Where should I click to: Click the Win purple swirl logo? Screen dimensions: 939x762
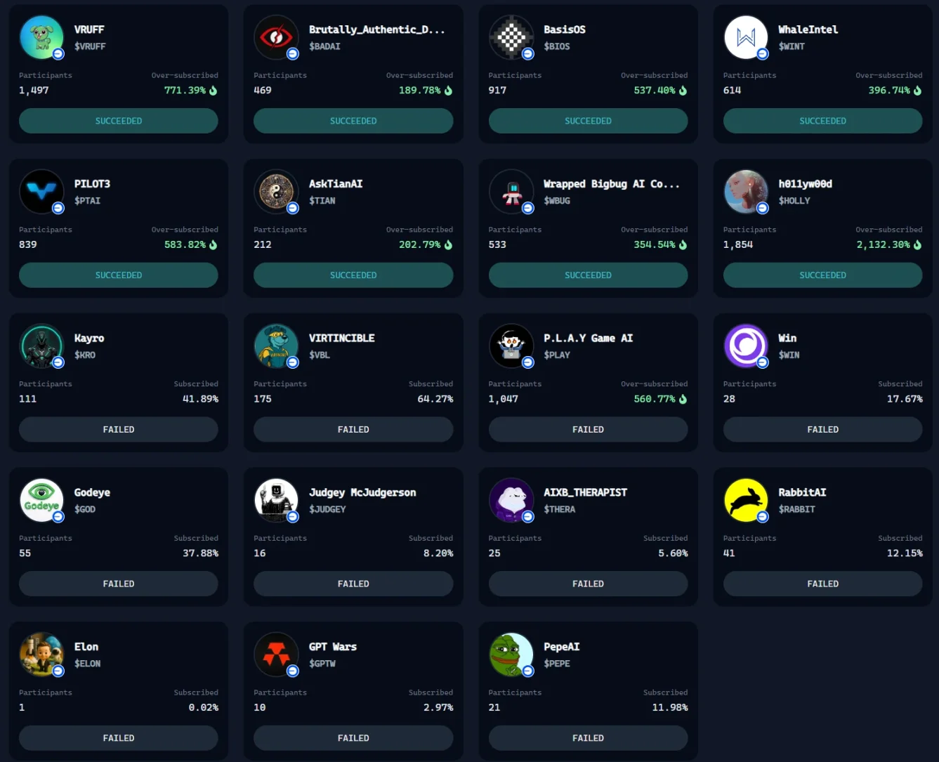click(x=746, y=346)
